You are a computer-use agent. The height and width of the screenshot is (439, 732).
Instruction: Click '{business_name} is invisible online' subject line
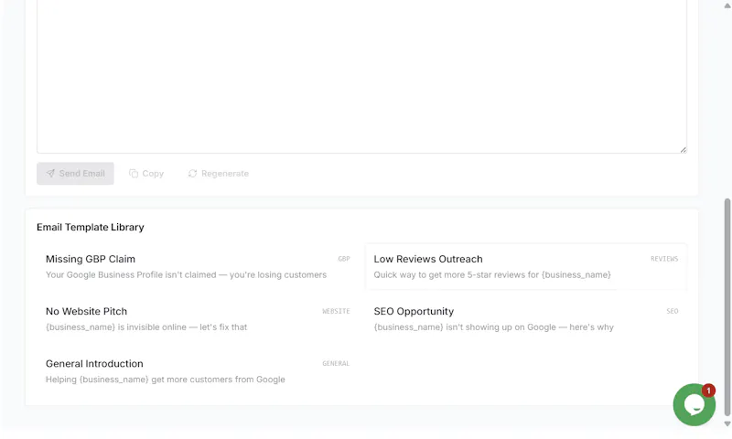(x=146, y=327)
